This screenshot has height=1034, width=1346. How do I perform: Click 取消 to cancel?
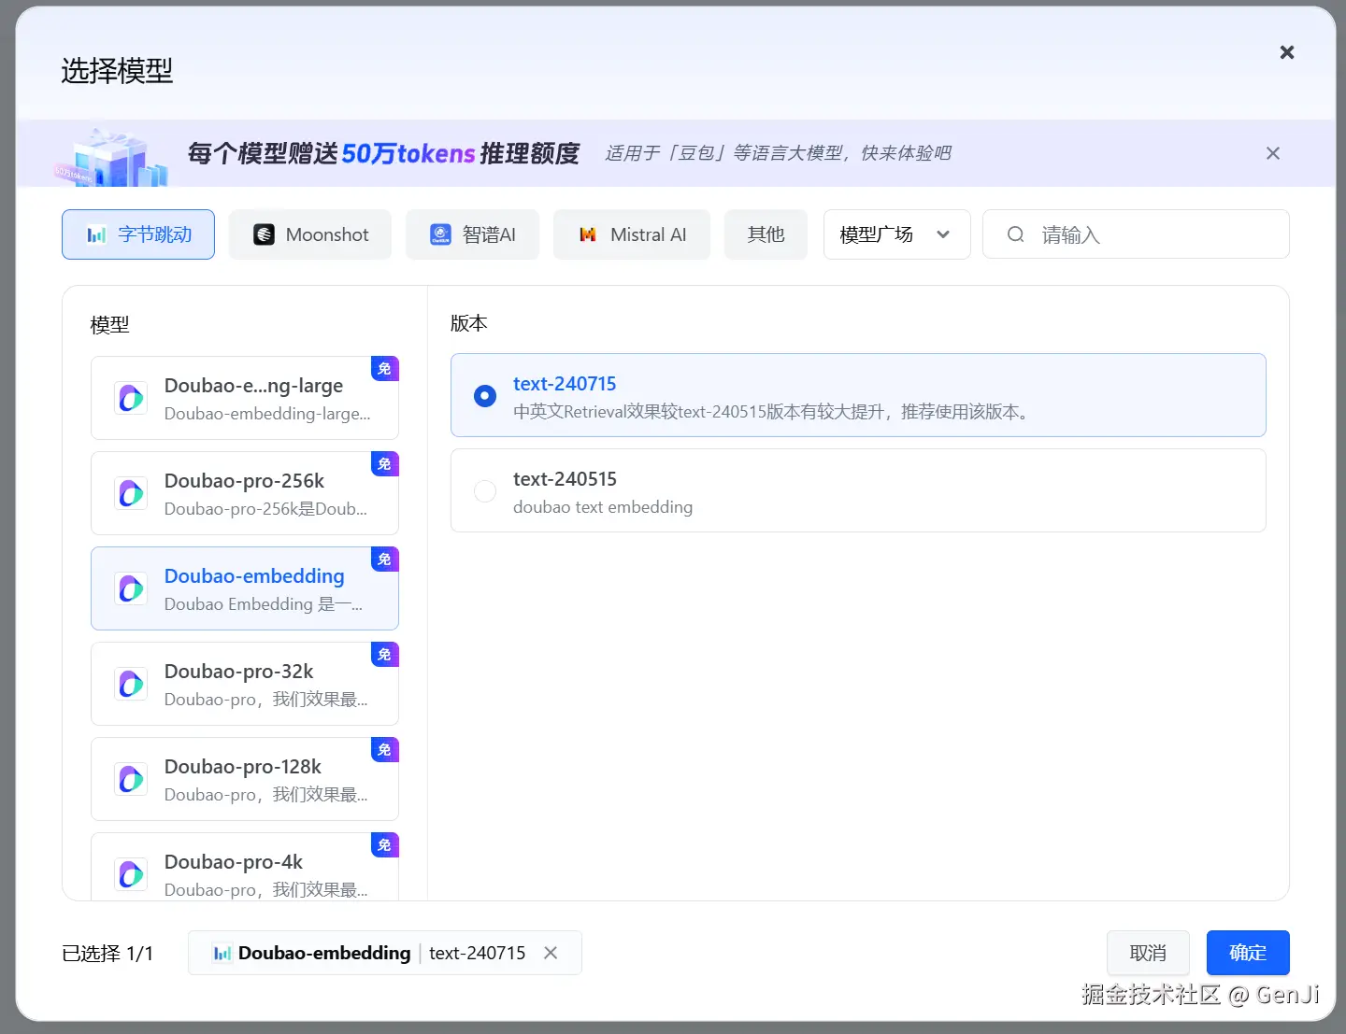pos(1148,953)
